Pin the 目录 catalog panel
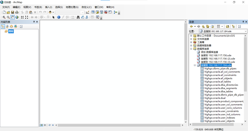Viewport: 248px width, 131px height. pos(243,22)
